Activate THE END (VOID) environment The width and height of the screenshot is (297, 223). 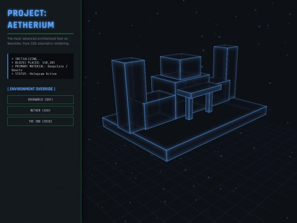click(x=40, y=121)
